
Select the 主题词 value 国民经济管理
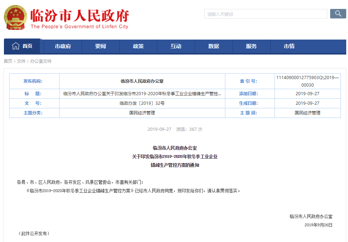click(308, 113)
